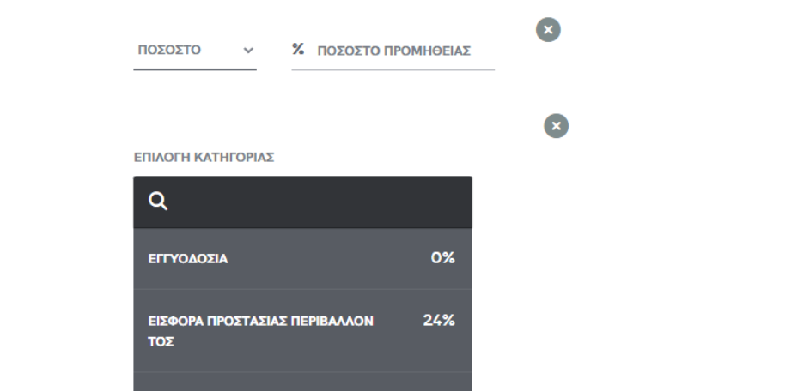Click inside the dark category search box

point(302,202)
